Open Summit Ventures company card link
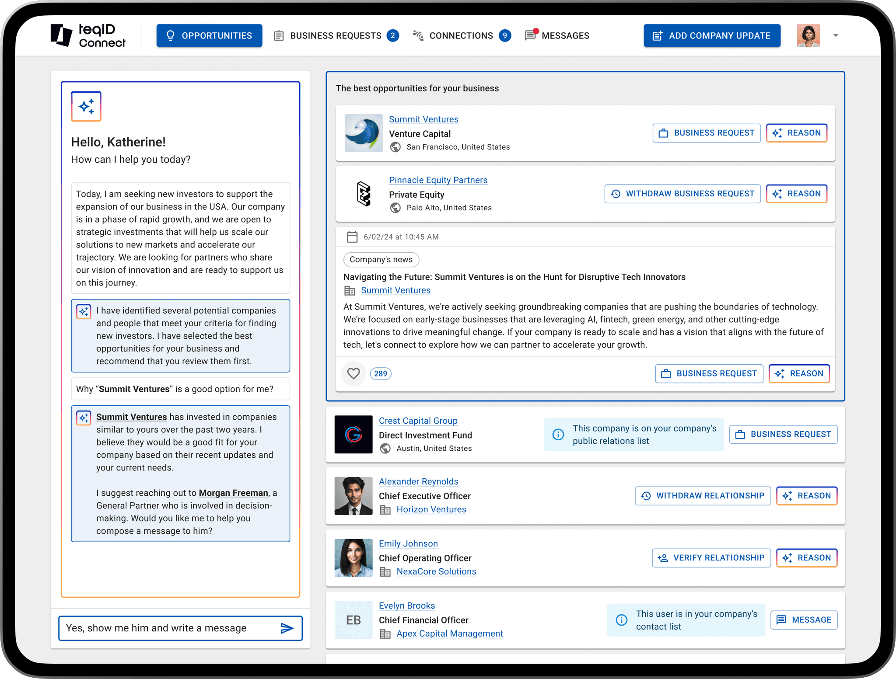This screenshot has width=896, height=679. [423, 119]
